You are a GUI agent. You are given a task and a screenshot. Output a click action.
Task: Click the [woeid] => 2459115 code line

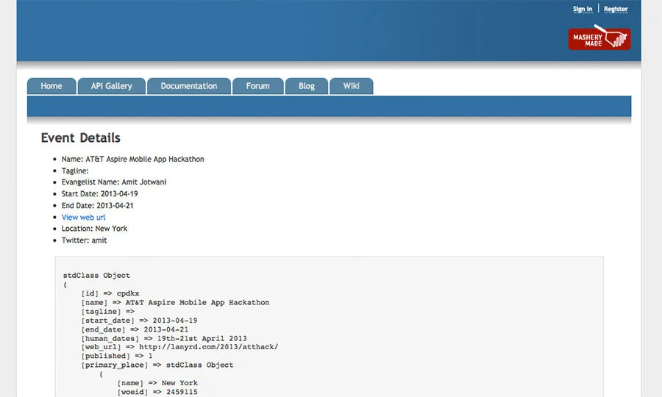pos(157,392)
